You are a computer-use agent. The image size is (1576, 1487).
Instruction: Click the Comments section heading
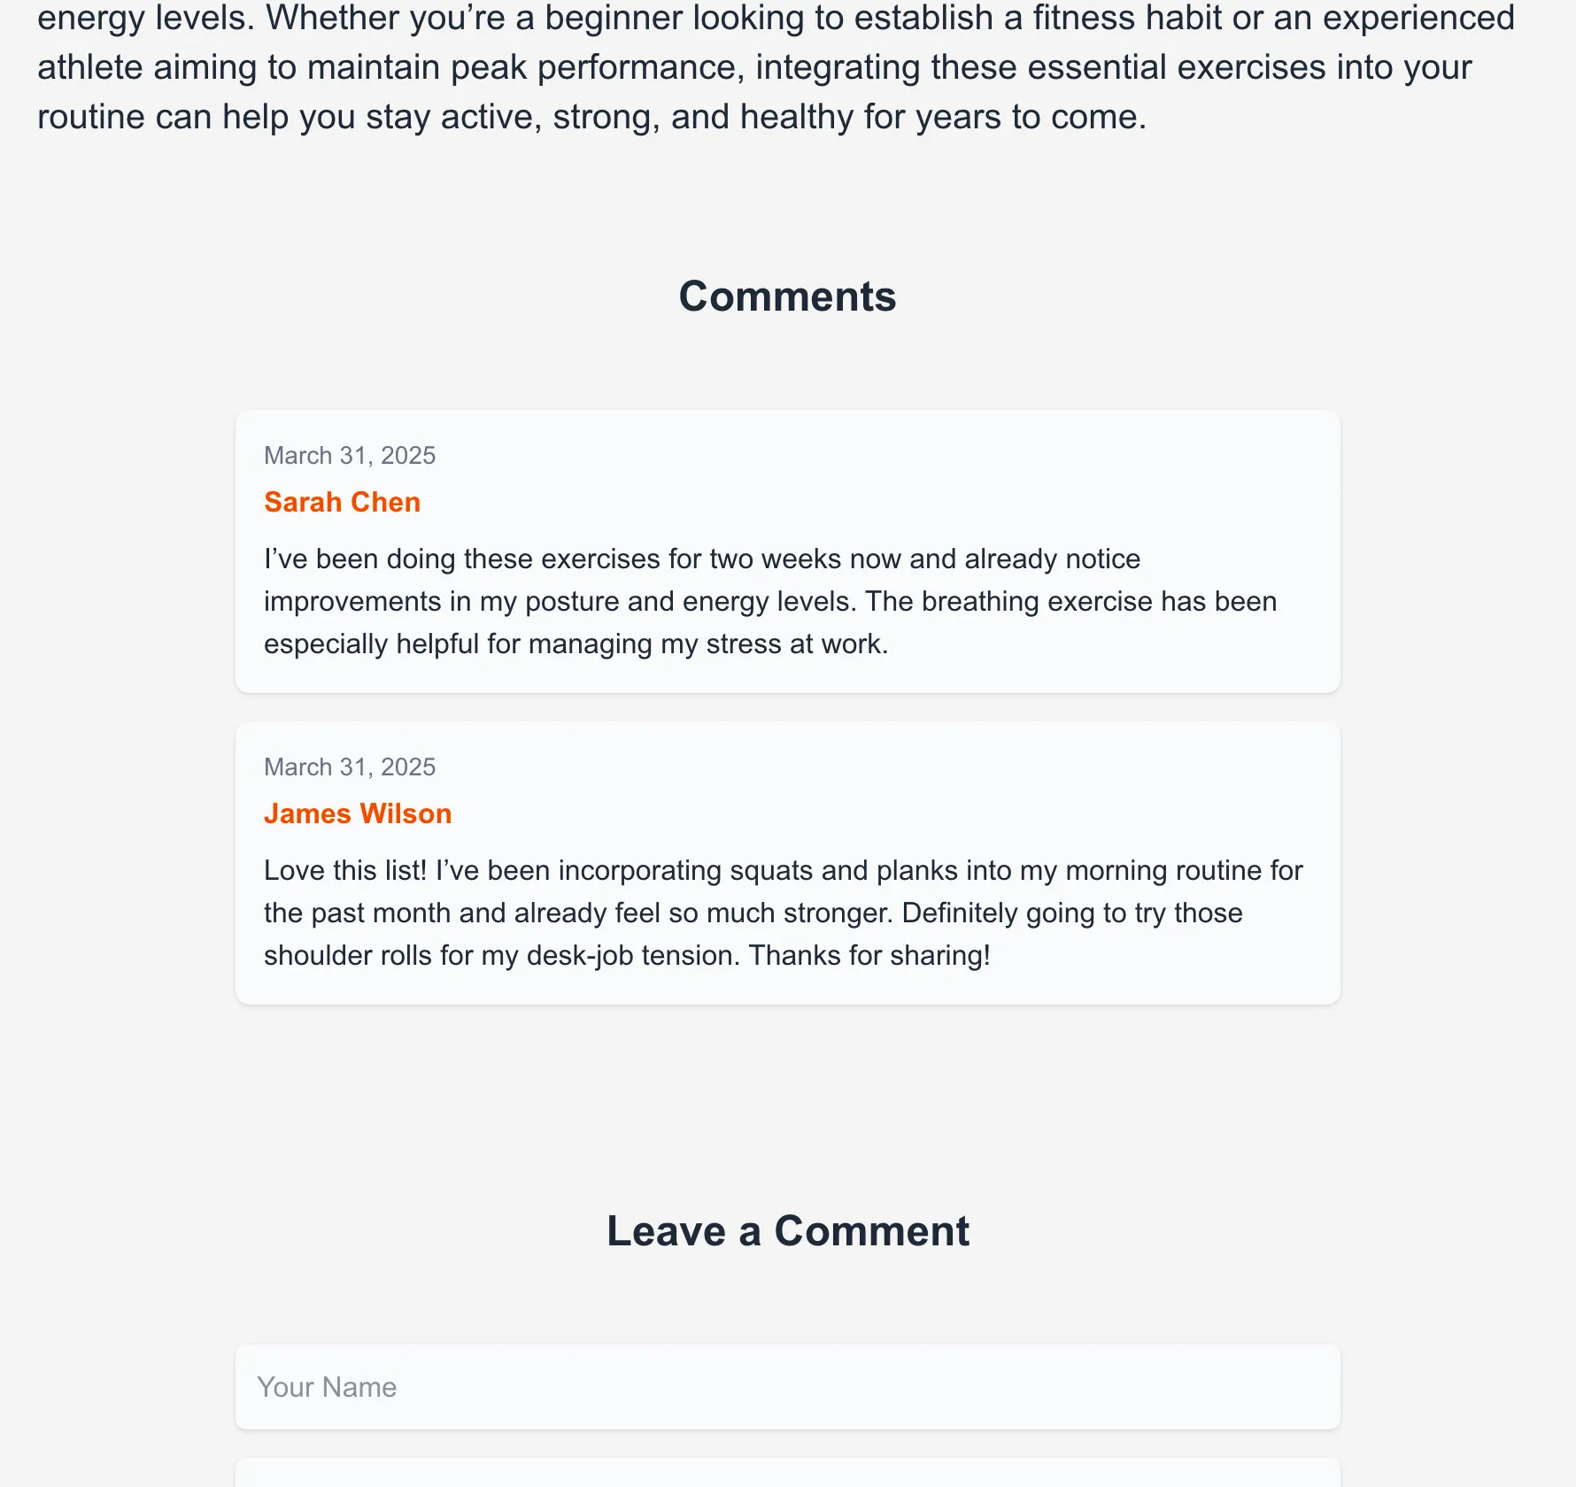(x=787, y=296)
